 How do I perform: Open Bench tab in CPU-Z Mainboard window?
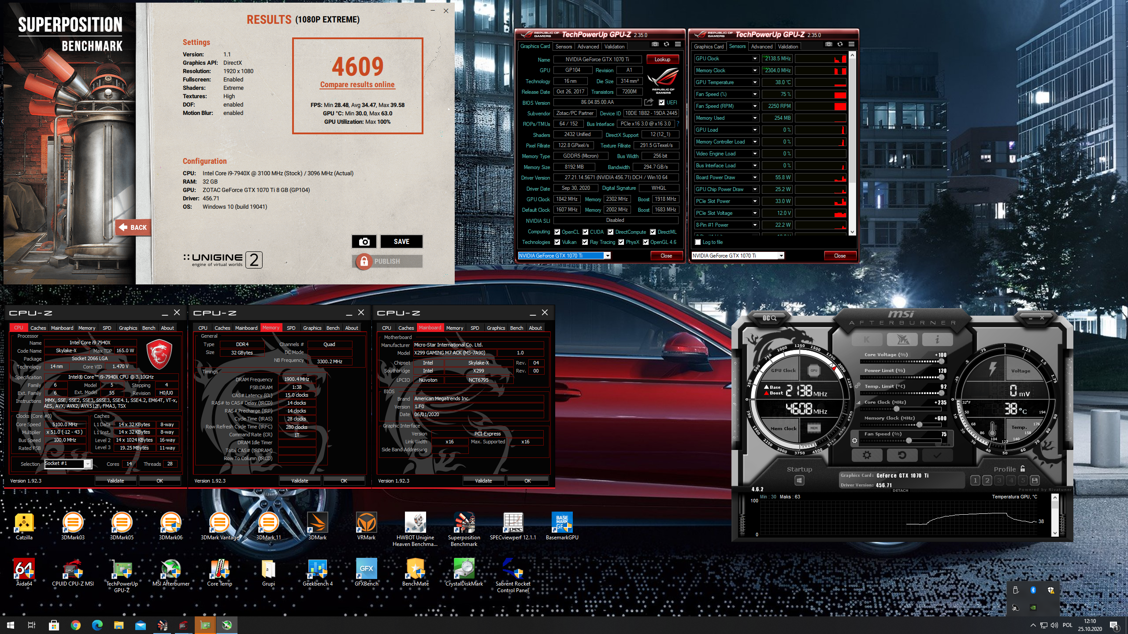point(516,328)
